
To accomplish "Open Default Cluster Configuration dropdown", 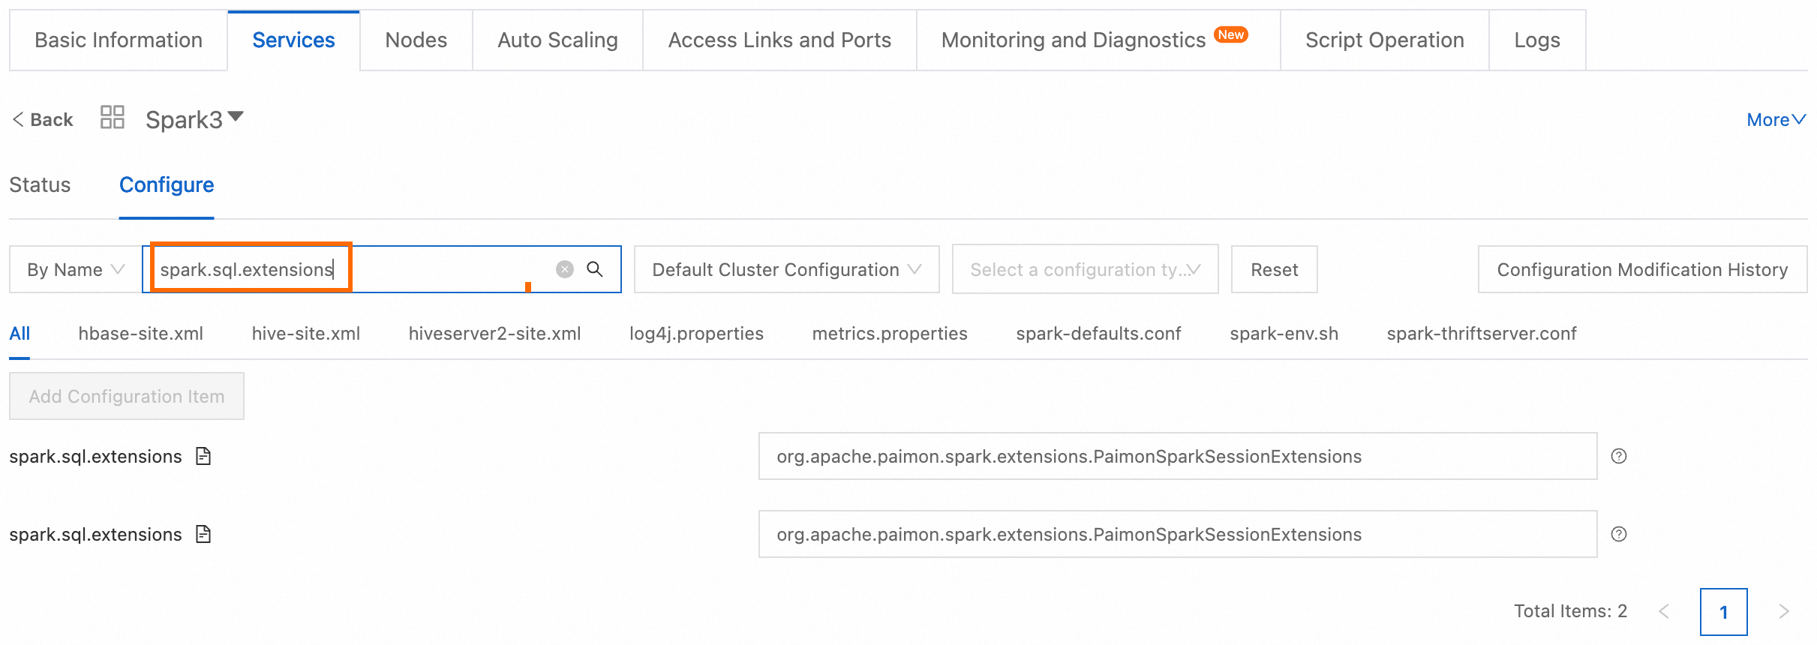I will point(786,269).
